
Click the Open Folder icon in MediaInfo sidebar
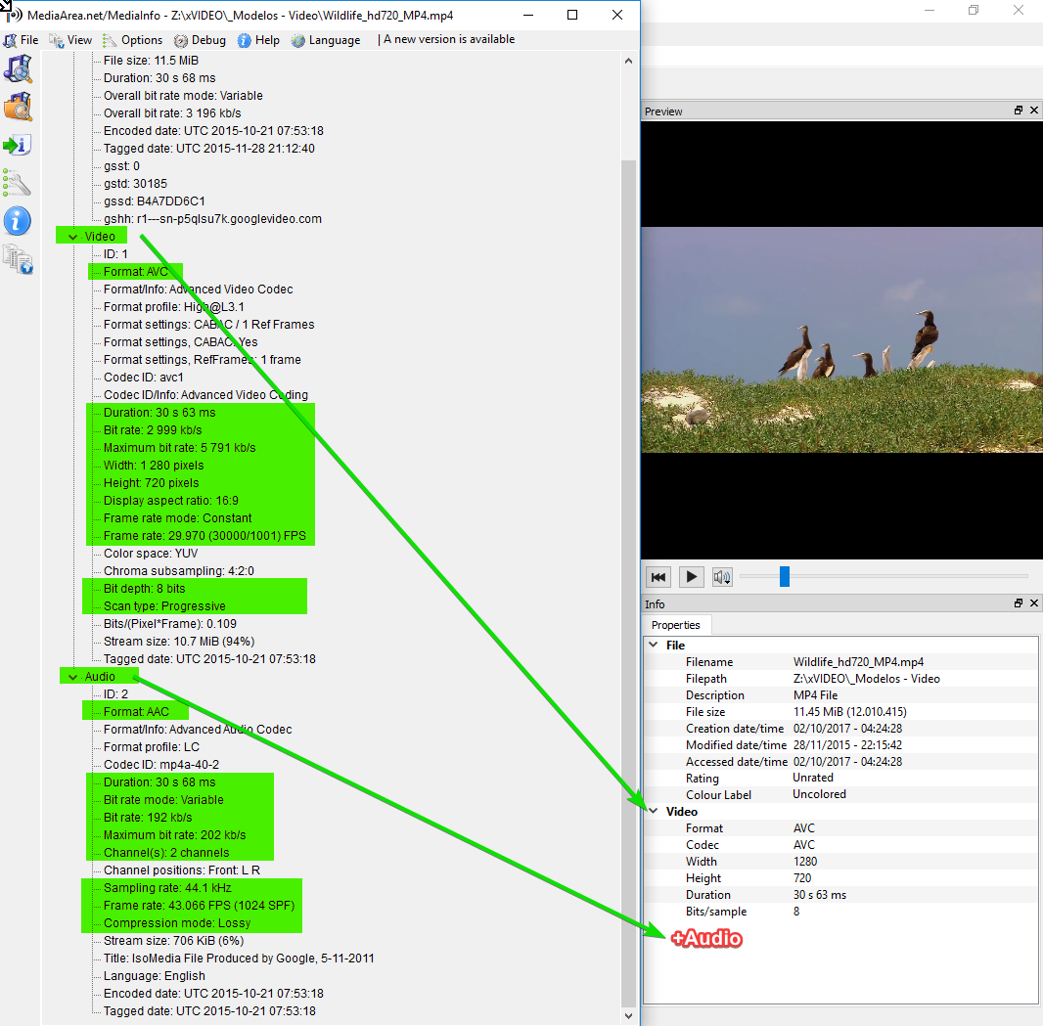pyautogui.click(x=18, y=107)
